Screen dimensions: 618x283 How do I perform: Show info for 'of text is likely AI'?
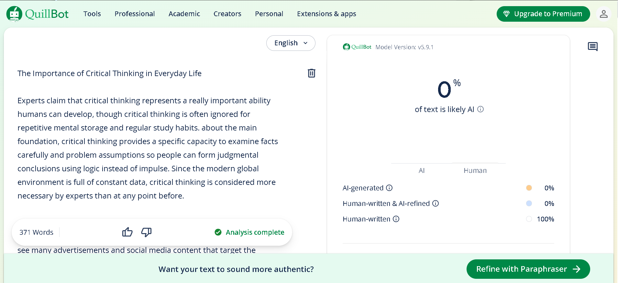pyautogui.click(x=480, y=109)
